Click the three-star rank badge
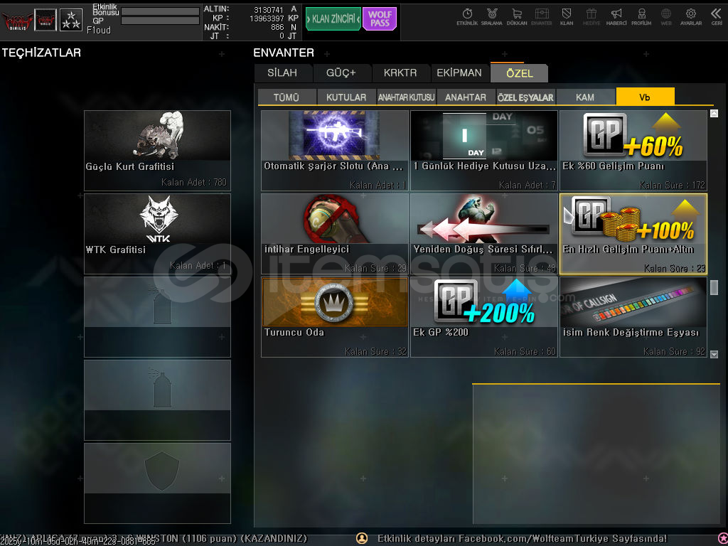728x546 pixels. tap(71, 20)
